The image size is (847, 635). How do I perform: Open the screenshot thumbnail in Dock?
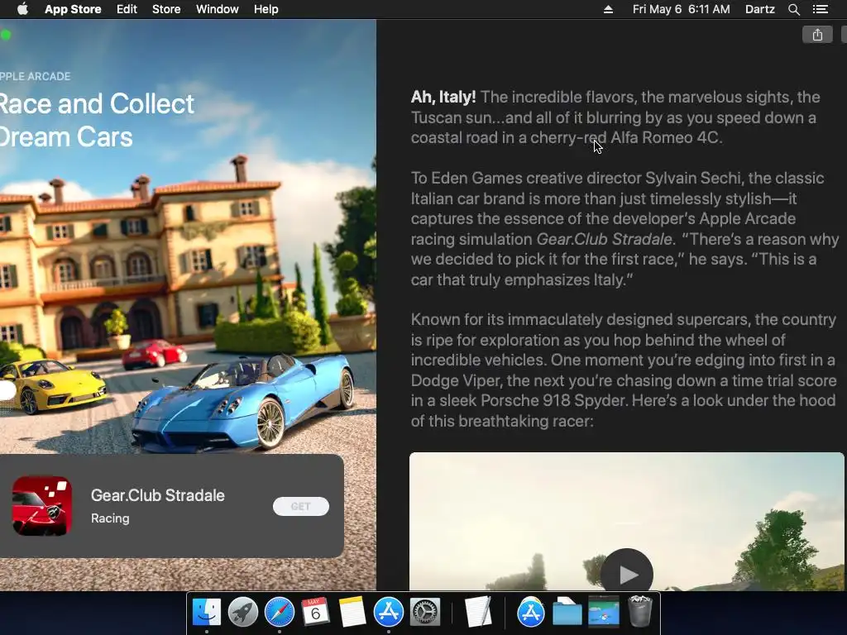coord(603,612)
